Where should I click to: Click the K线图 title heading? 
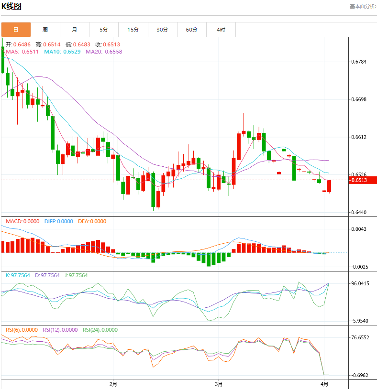pos(11,7)
